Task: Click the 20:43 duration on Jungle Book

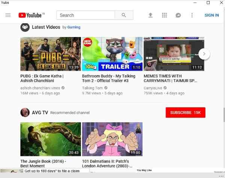Action: 74,153
